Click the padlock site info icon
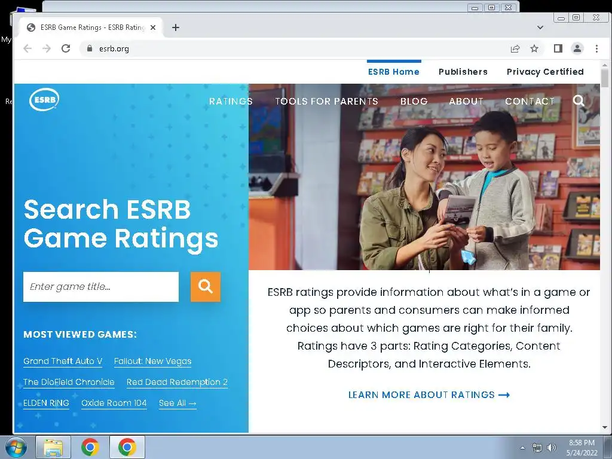Screen dimensions: 612x459 (x=90, y=48)
